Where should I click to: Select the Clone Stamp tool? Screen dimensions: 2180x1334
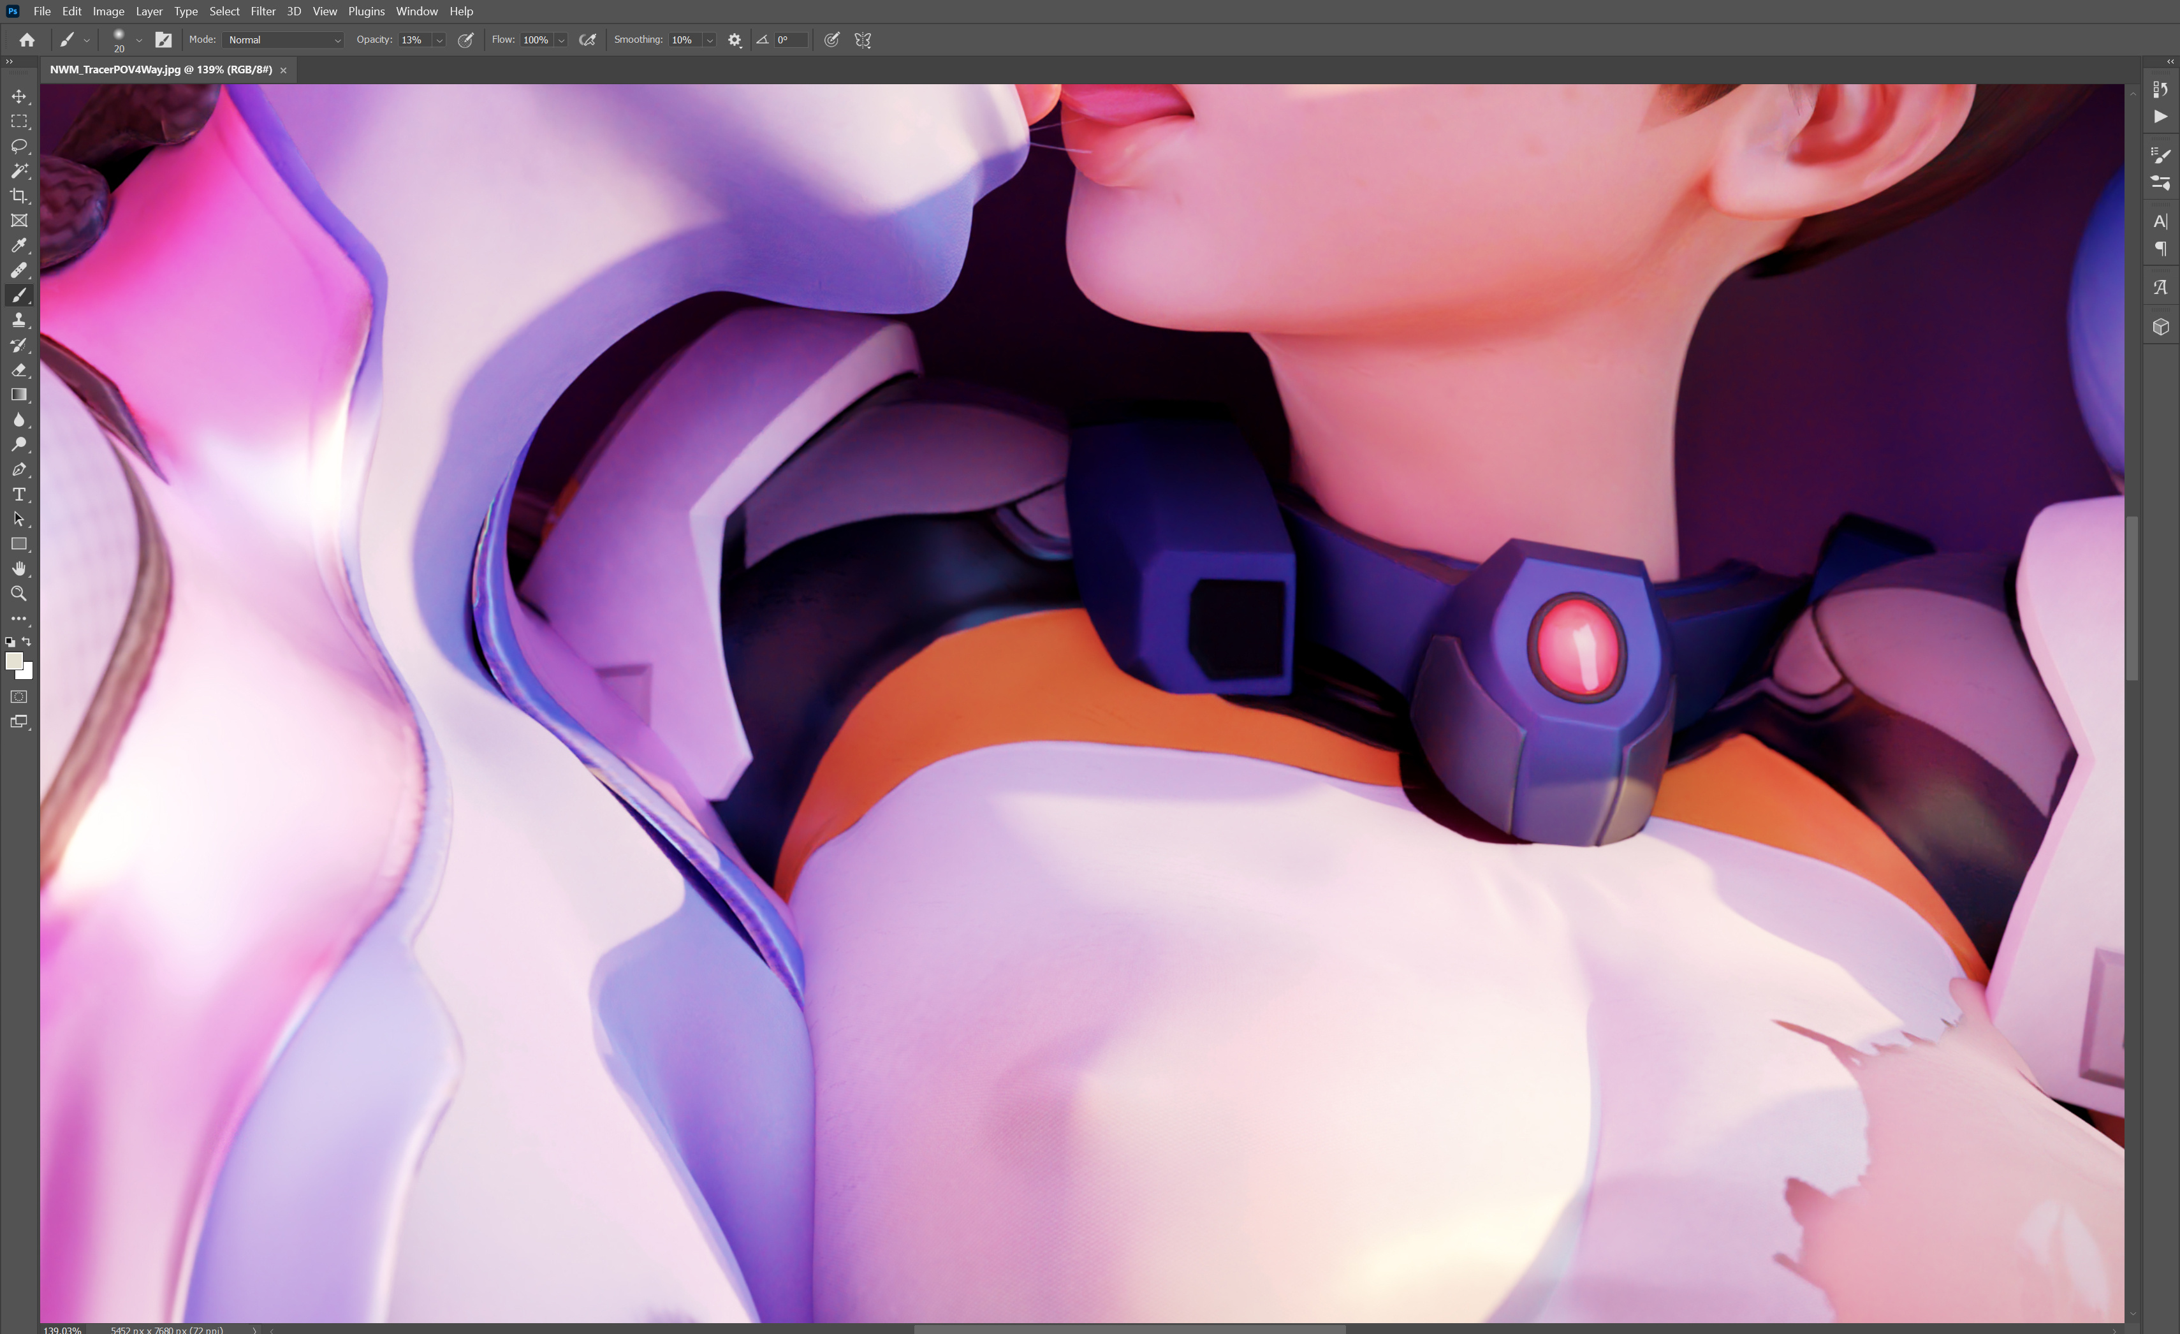(x=18, y=320)
